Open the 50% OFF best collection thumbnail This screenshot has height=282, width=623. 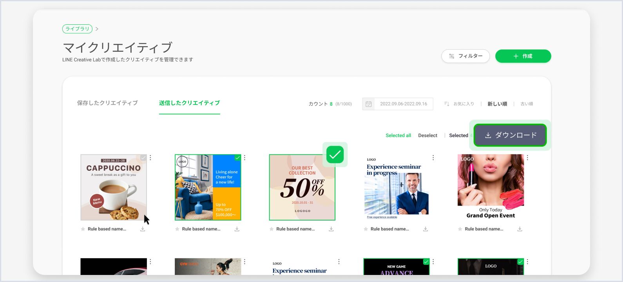click(x=302, y=187)
